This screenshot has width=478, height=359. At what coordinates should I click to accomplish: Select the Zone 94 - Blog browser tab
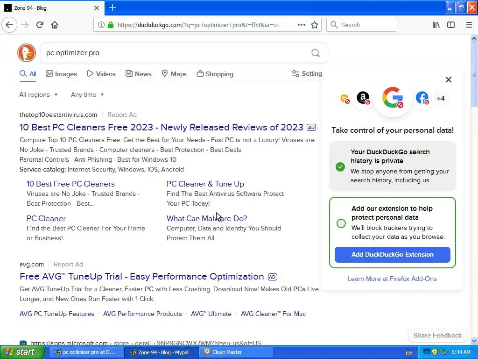52,8
